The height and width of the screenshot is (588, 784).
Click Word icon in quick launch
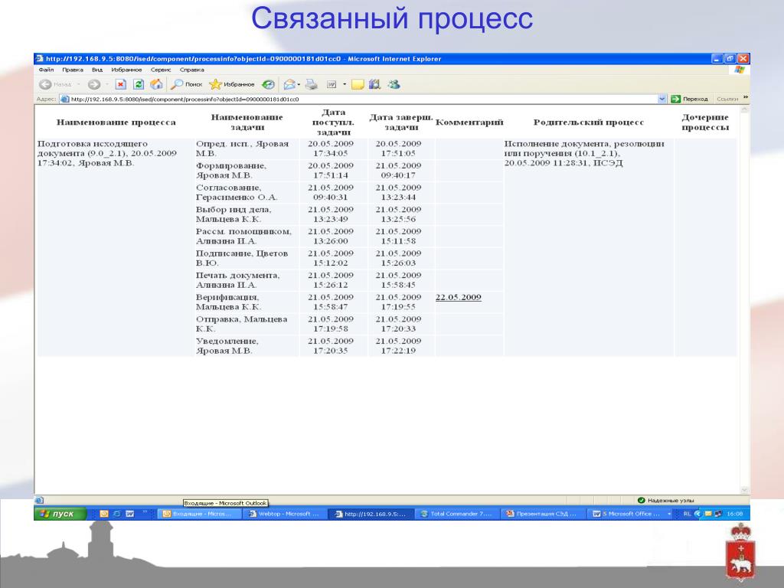coord(130,514)
